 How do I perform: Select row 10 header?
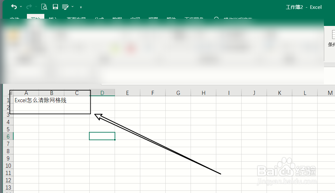pyautogui.click(x=8, y=165)
